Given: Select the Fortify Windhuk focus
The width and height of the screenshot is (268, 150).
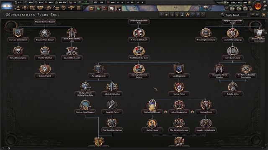Looking at the screenshot, I should pos(45,53).
